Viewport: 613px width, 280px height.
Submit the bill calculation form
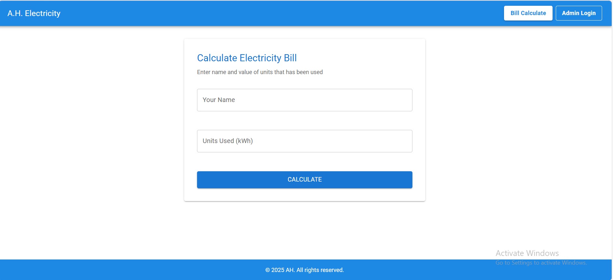tap(304, 180)
